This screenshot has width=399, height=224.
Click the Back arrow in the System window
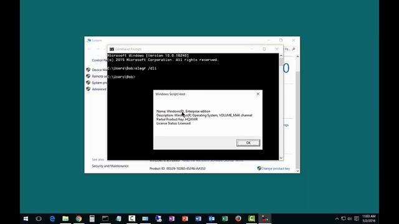pyautogui.click(x=90, y=49)
